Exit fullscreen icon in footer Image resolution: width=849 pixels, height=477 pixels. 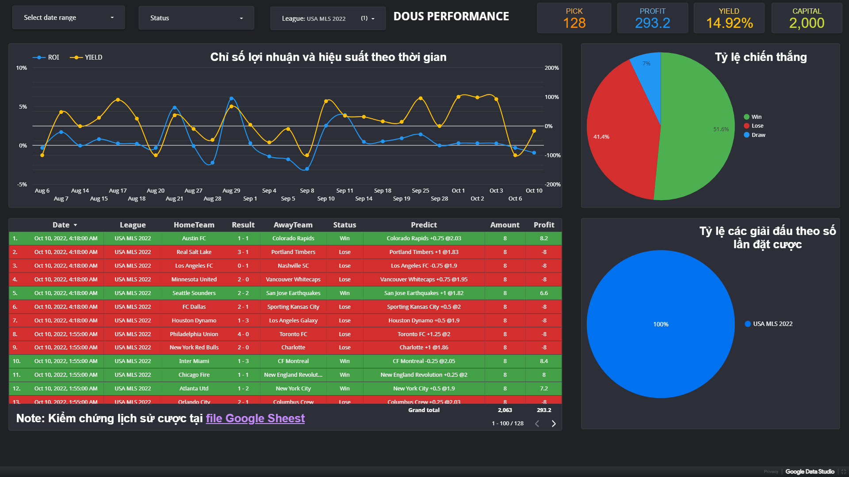click(x=843, y=472)
